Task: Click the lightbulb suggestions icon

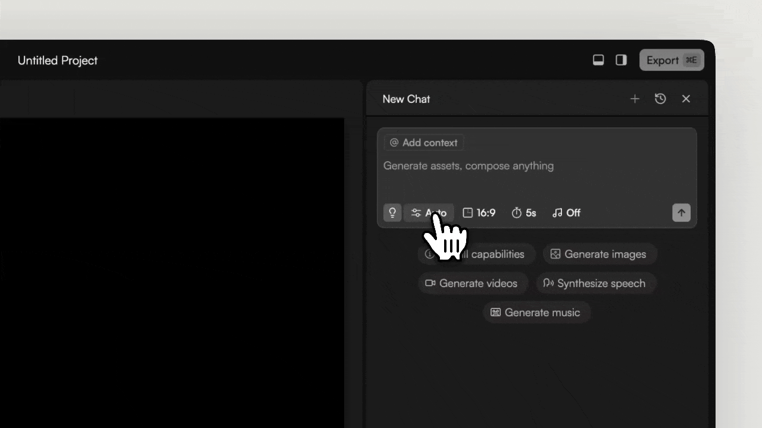Action: (392, 213)
